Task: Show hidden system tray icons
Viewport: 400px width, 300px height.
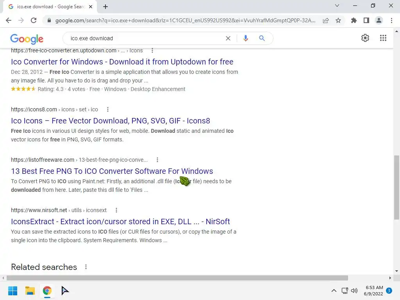Action: pyautogui.click(x=334, y=291)
